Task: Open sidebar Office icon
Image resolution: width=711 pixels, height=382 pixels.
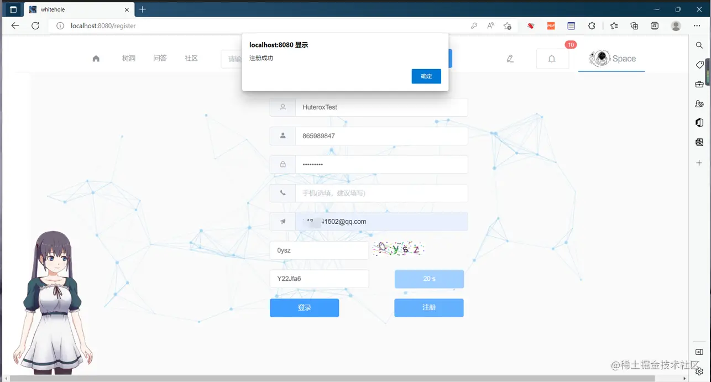Action: 699,123
